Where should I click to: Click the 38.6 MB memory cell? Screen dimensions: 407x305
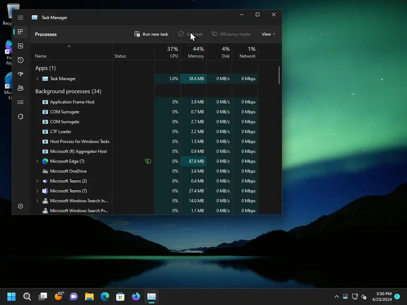[193, 79]
